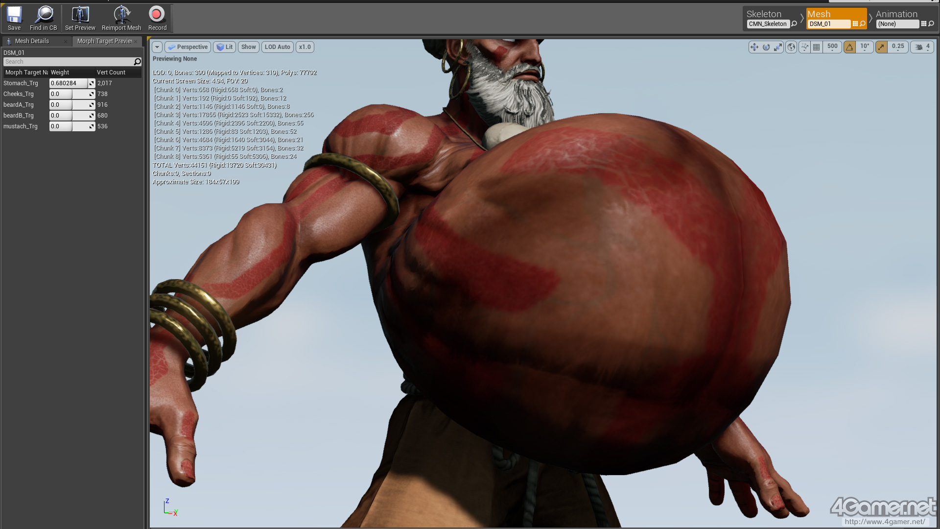The image size is (940, 529).
Task: Open the grid snap size 500 dropdown
Action: click(x=832, y=47)
